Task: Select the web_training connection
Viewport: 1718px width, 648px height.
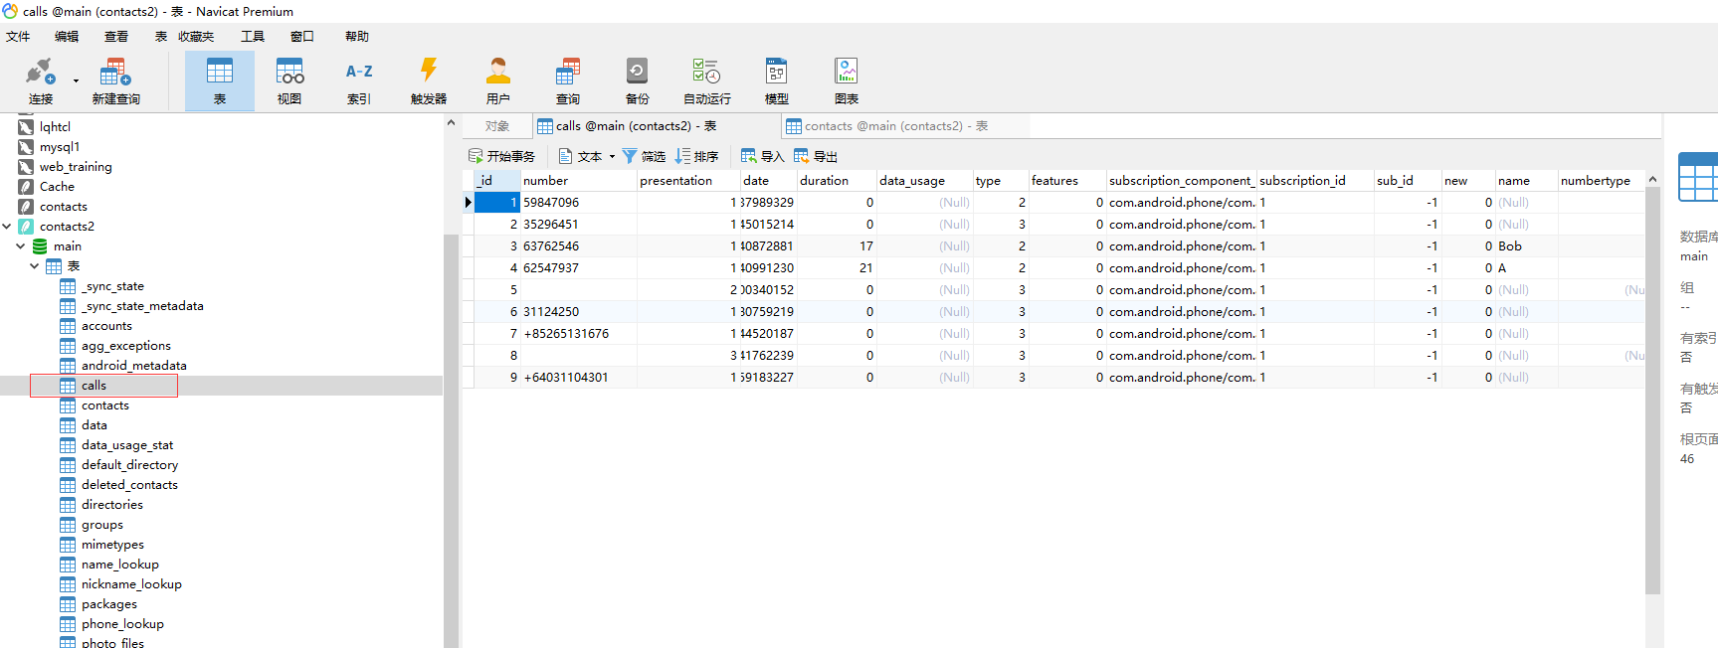Action: [76, 166]
